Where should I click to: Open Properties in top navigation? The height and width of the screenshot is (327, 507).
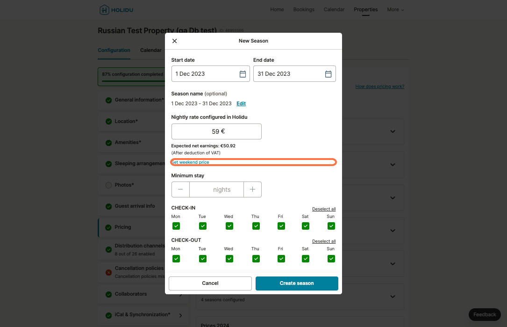tap(366, 10)
